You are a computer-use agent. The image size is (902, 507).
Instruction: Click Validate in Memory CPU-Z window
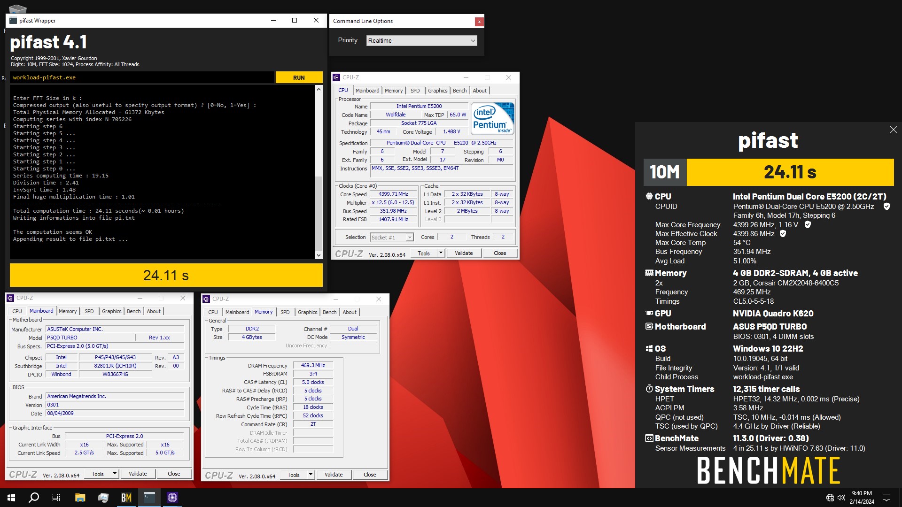click(x=334, y=475)
